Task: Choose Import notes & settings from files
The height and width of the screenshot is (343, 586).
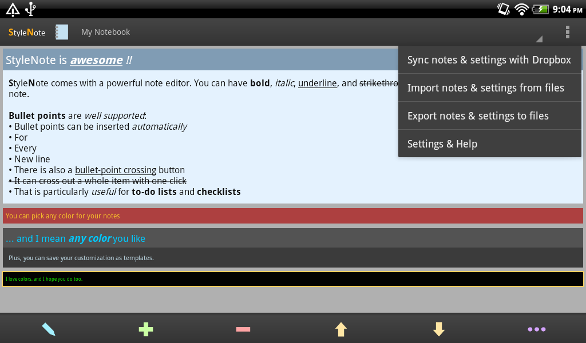Action: (x=490, y=87)
